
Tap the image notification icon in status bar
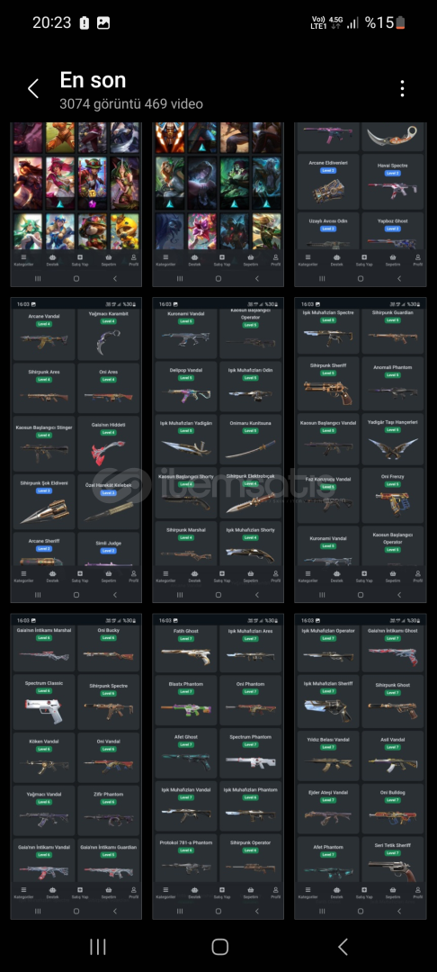103,22
